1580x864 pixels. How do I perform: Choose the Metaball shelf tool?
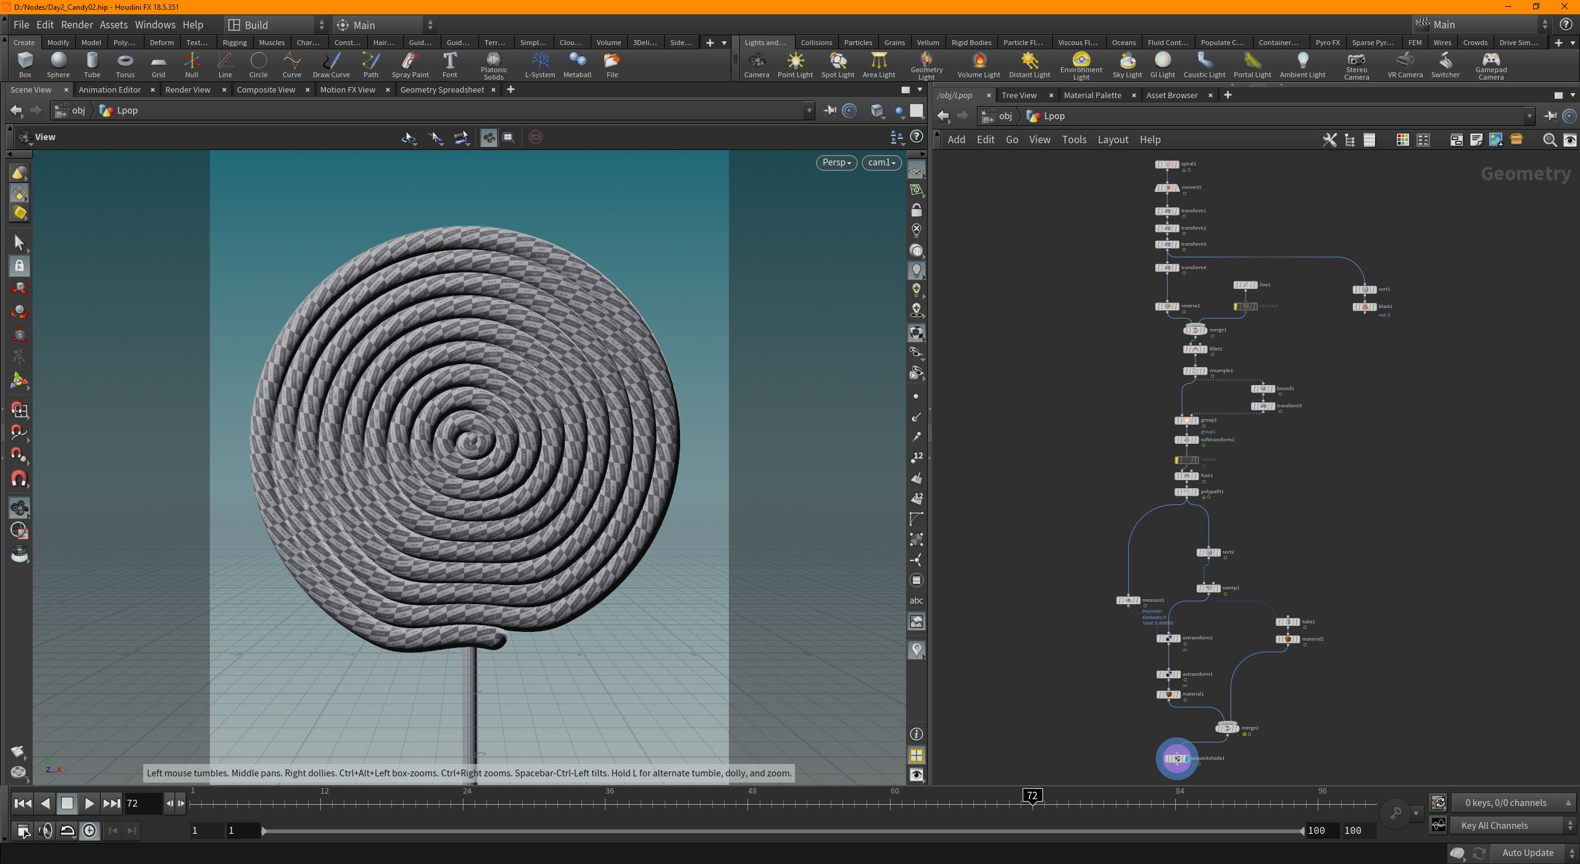[577, 65]
